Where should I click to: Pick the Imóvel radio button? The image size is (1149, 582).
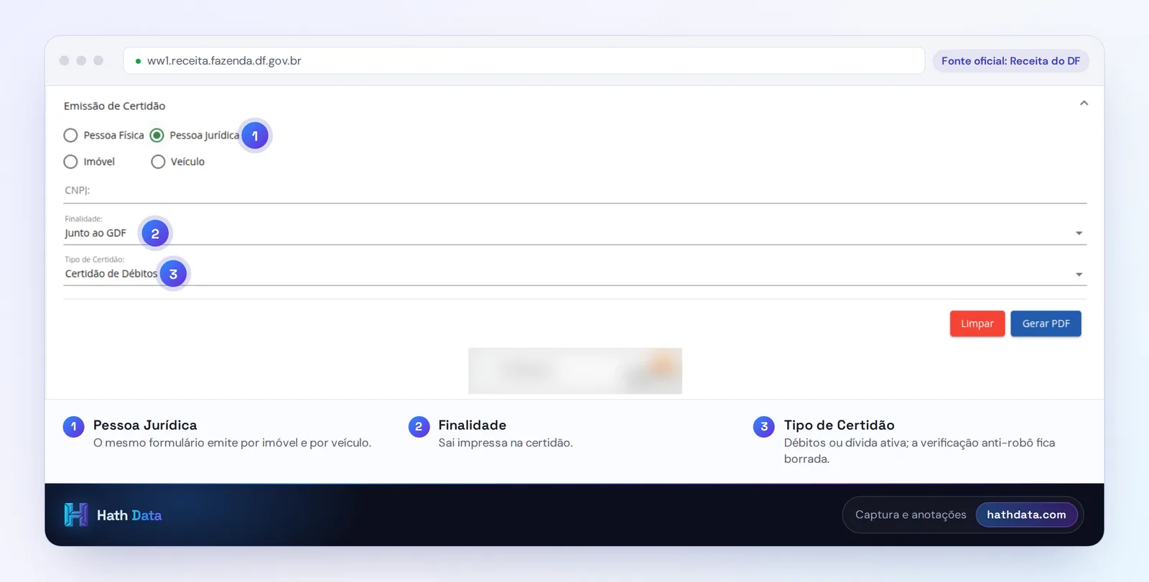coord(70,162)
